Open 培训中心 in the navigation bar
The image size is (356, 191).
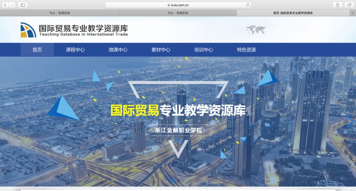point(204,50)
